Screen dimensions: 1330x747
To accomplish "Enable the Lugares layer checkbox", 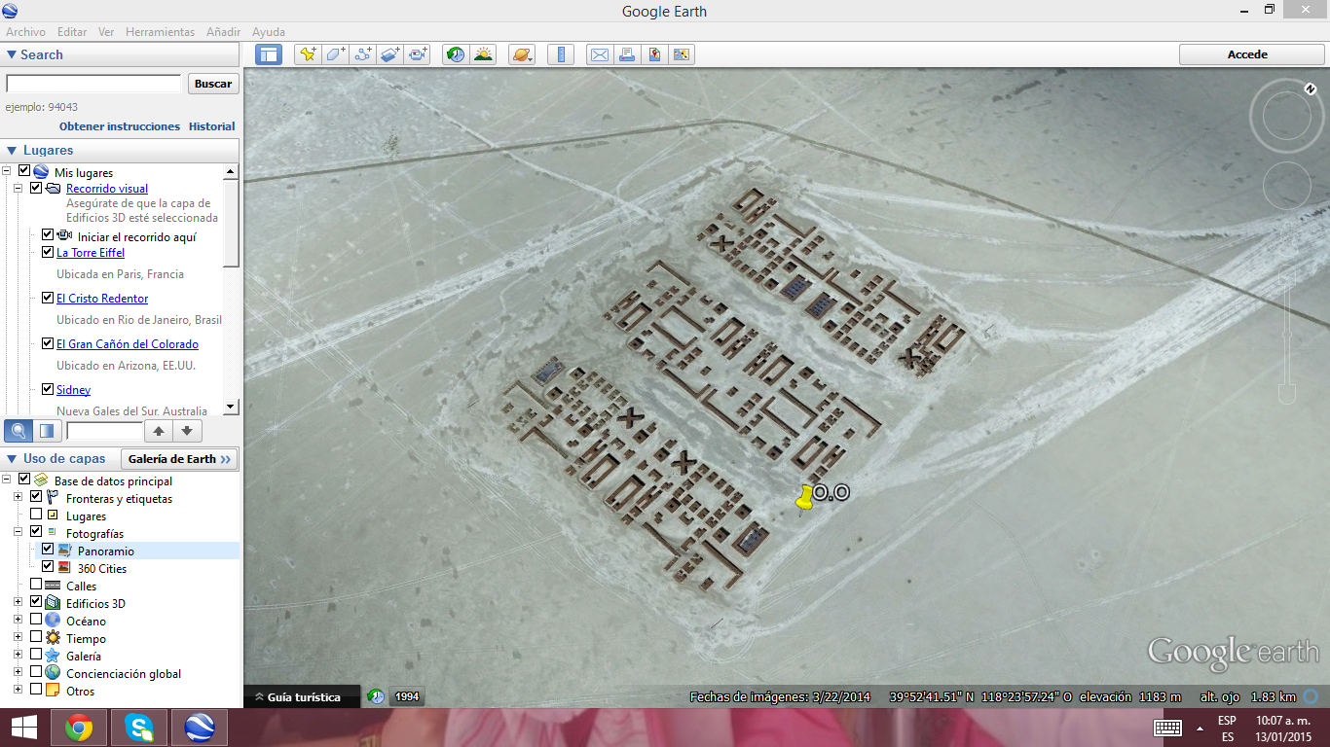I will pyautogui.click(x=36, y=515).
